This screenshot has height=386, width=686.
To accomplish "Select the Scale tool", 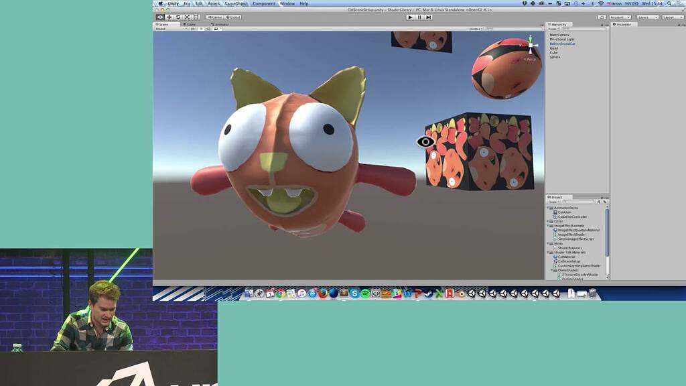I will pos(188,17).
